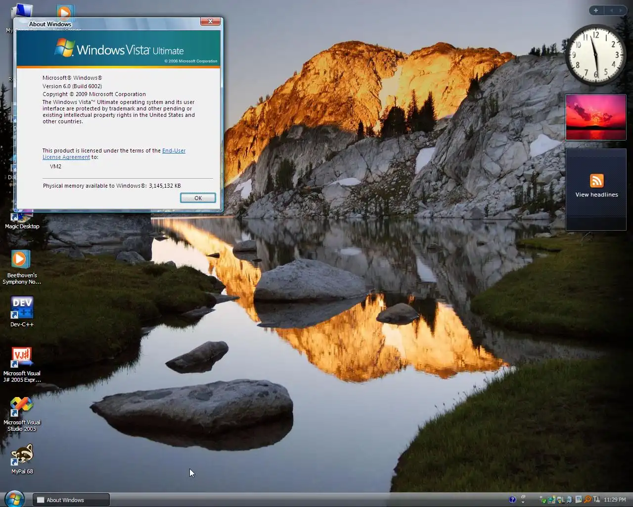Click the Copyright 2009 Microsoft Corporation line
The width and height of the screenshot is (633, 507).
94,94
